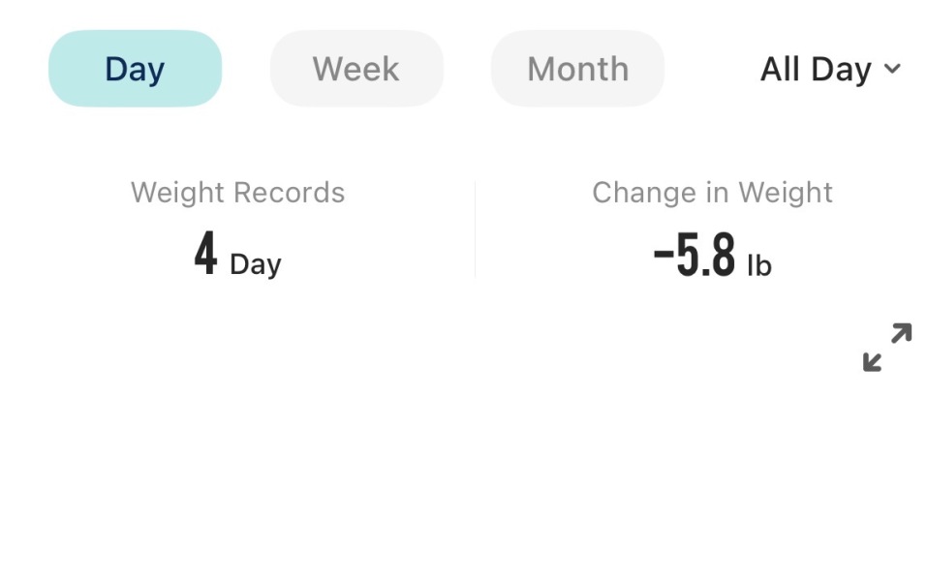Viewport: 927px width, 581px height.
Task: Enable the grey Month pill
Action: click(x=577, y=69)
